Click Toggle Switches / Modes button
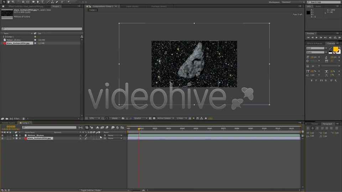The width and height of the screenshot is (342, 192). 90,190
